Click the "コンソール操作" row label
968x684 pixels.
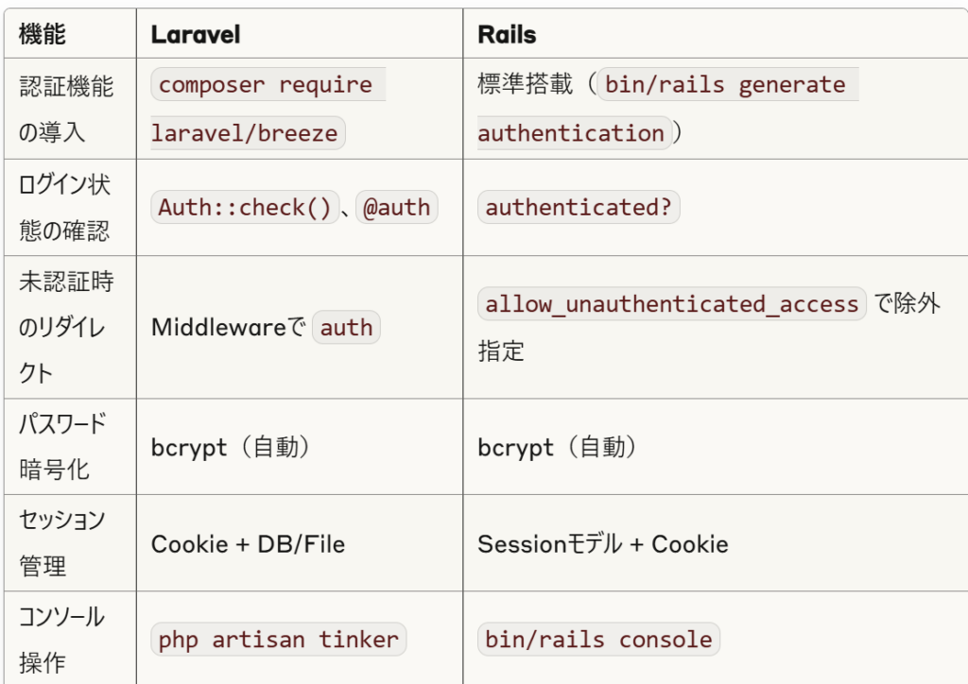(62, 640)
